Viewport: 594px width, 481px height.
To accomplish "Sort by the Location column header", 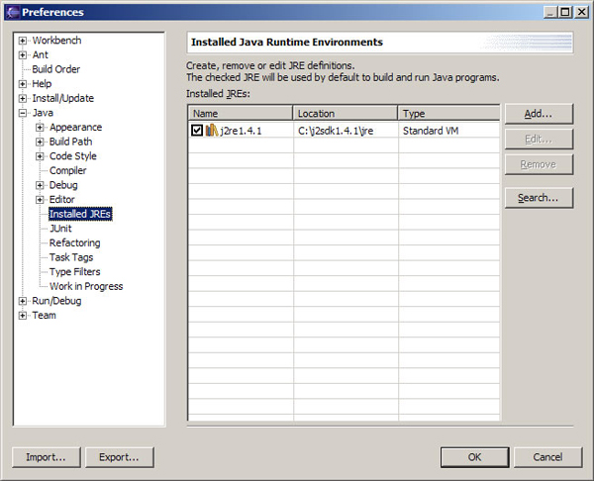I will 346,113.
